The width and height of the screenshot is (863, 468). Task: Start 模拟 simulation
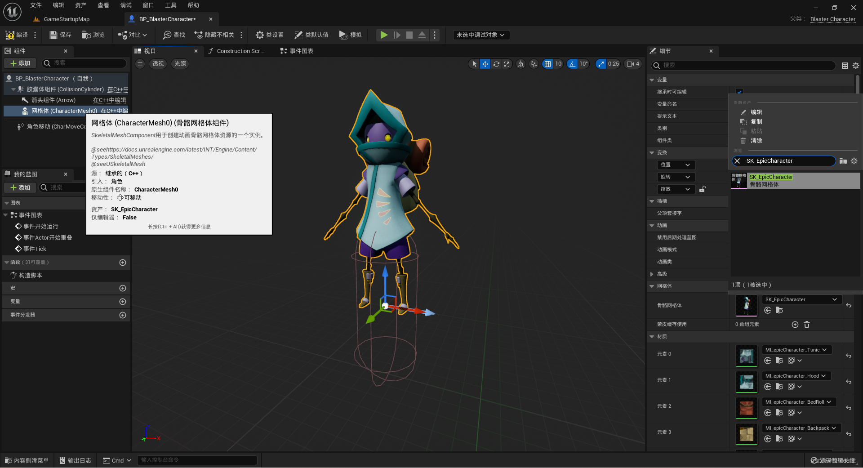pos(351,35)
